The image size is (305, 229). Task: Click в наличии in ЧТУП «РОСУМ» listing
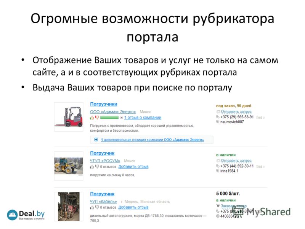click(x=226, y=155)
